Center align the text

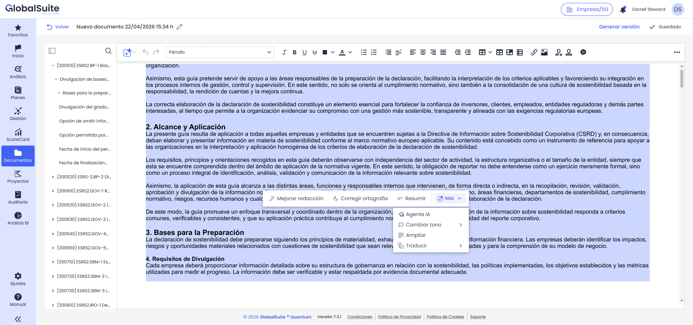point(423,52)
